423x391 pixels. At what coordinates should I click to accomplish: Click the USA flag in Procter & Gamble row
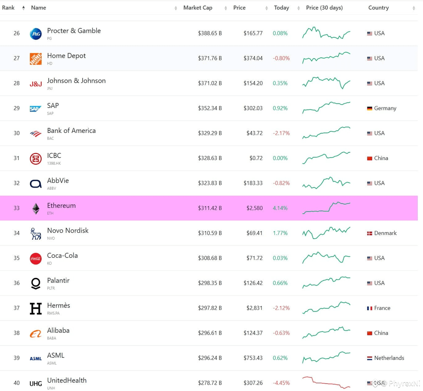pyautogui.click(x=369, y=33)
